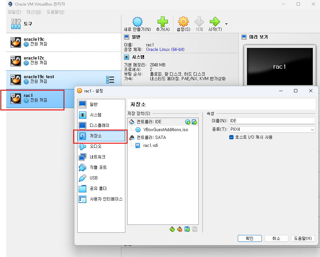Open the Serial Ports (직렬 포트) category
This screenshot has width=320, height=257.
coord(101,168)
